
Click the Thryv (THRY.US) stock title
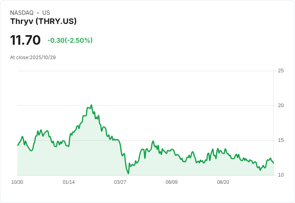pyautogui.click(x=43, y=21)
